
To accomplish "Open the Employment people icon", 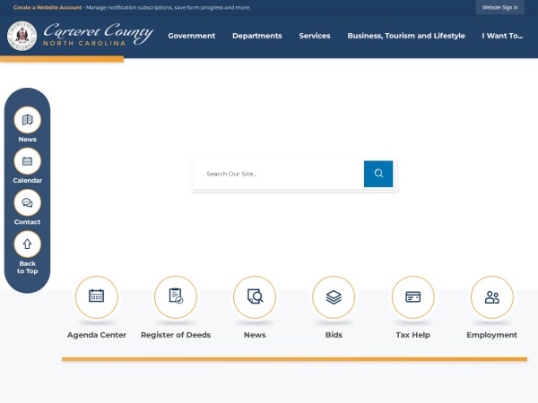I will 492,297.
